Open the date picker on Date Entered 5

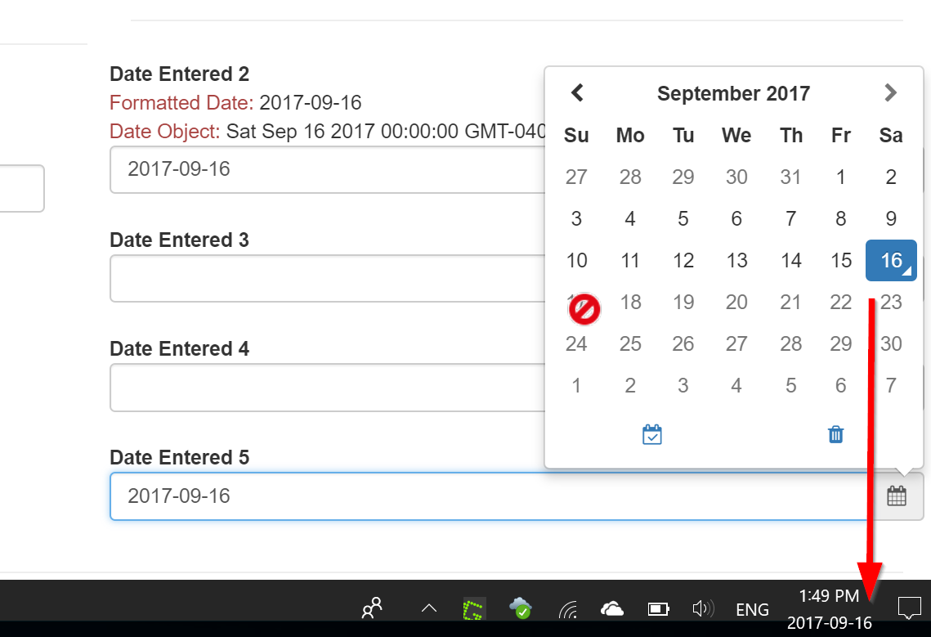(x=897, y=495)
